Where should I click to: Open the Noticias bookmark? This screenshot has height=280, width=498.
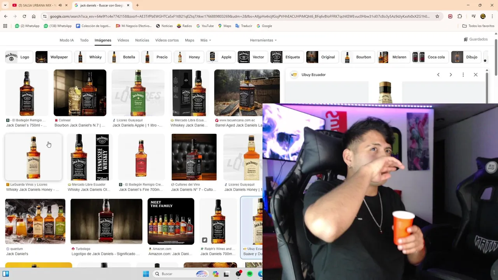(x=164, y=26)
